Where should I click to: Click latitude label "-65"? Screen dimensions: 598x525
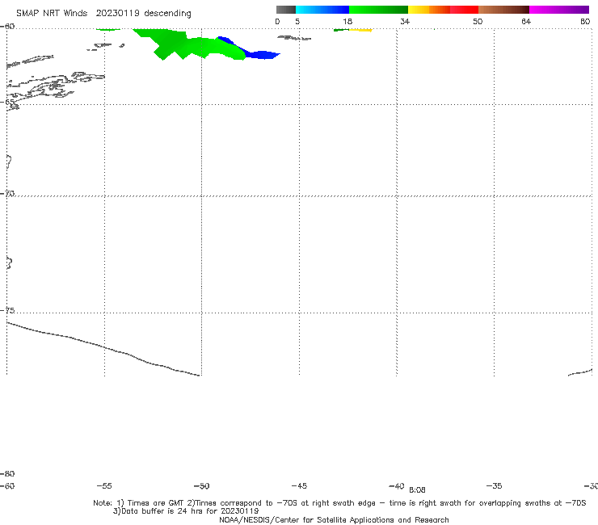pyautogui.click(x=7, y=103)
